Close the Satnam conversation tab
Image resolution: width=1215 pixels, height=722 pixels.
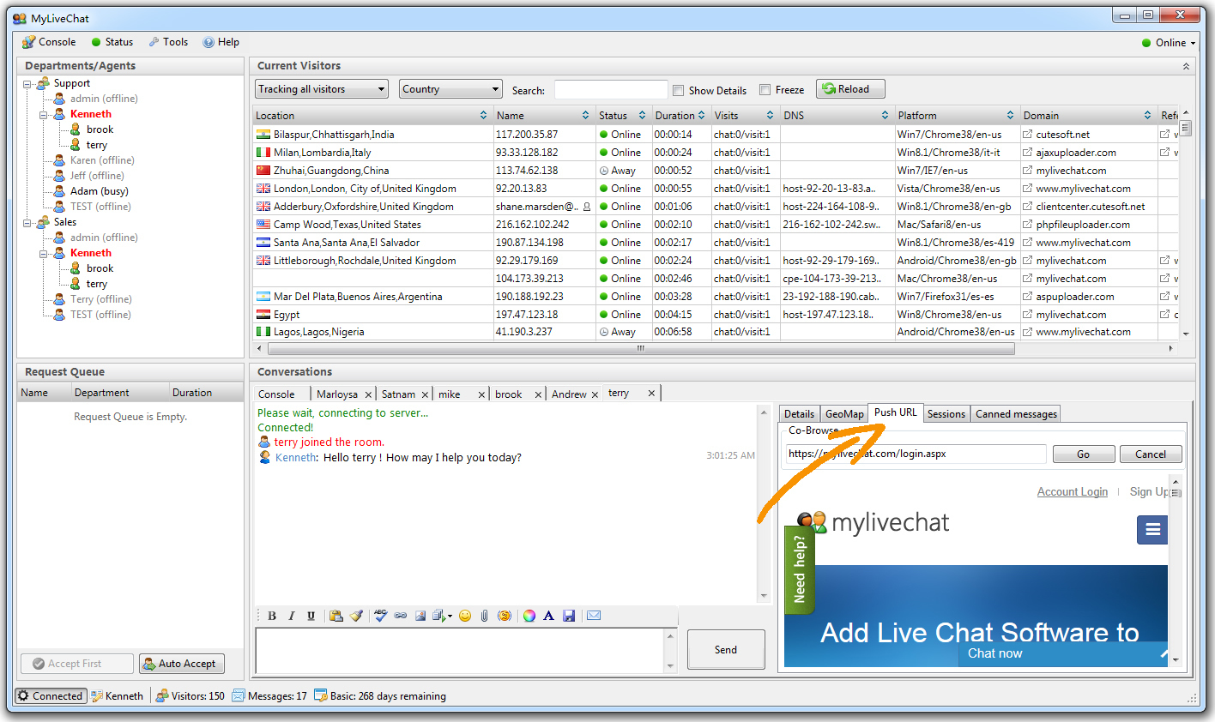[x=424, y=394]
